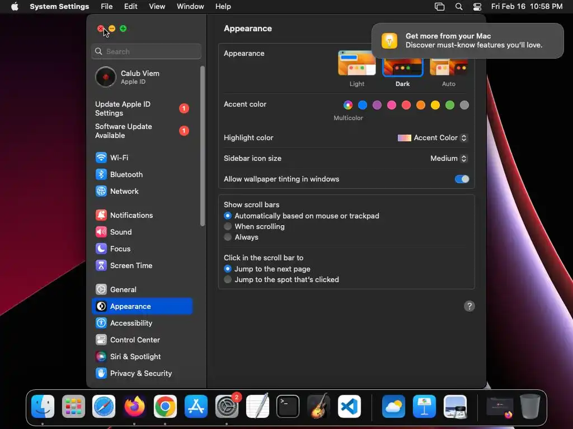Open the System Settings app menu
Image resolution: width=573 pixels, height=429 pixels.
59,7
